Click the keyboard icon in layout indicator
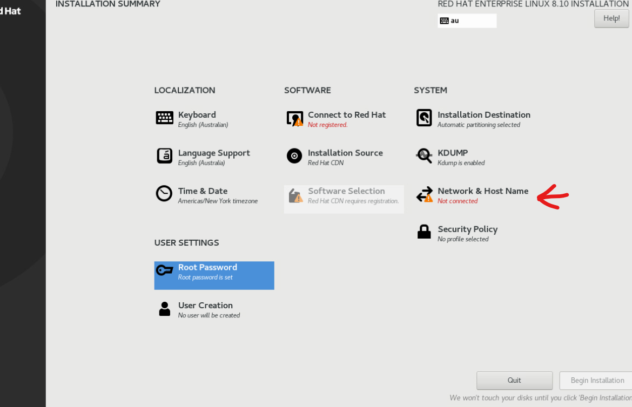The image size is (632, 407). coord(444,21)
